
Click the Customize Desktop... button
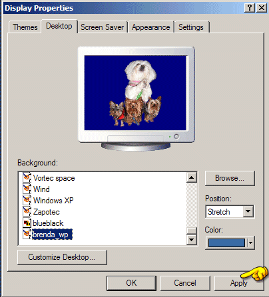tap(62, 257)
